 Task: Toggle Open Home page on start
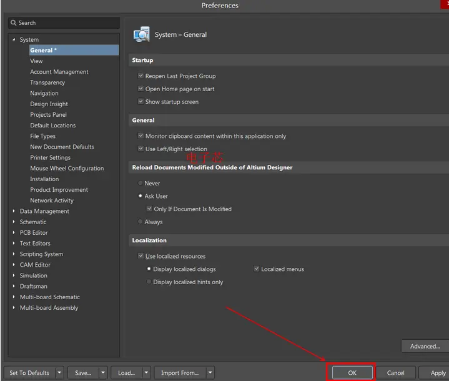pyautogui.click(x=141, y=89)
